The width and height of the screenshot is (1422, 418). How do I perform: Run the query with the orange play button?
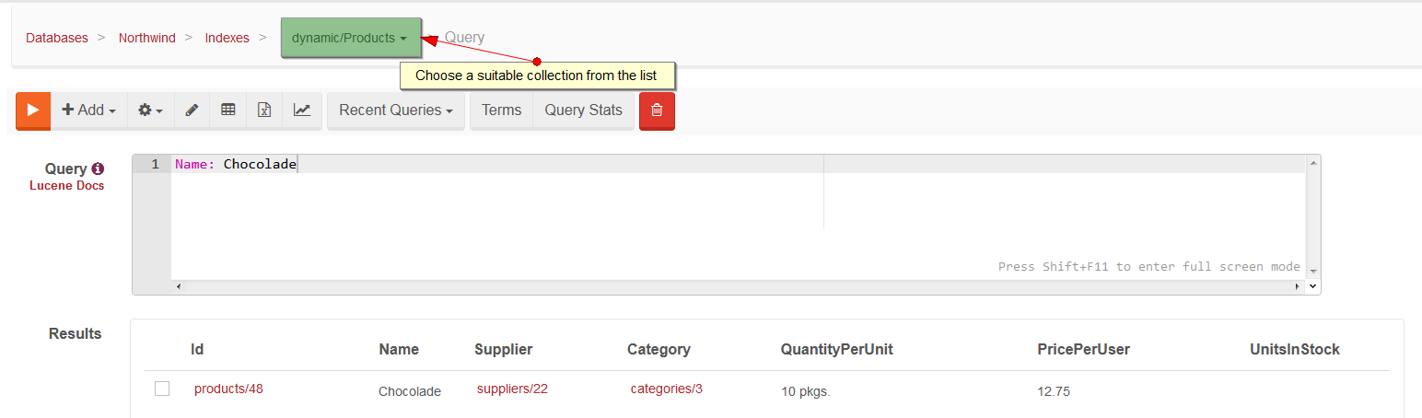point(33,110)
